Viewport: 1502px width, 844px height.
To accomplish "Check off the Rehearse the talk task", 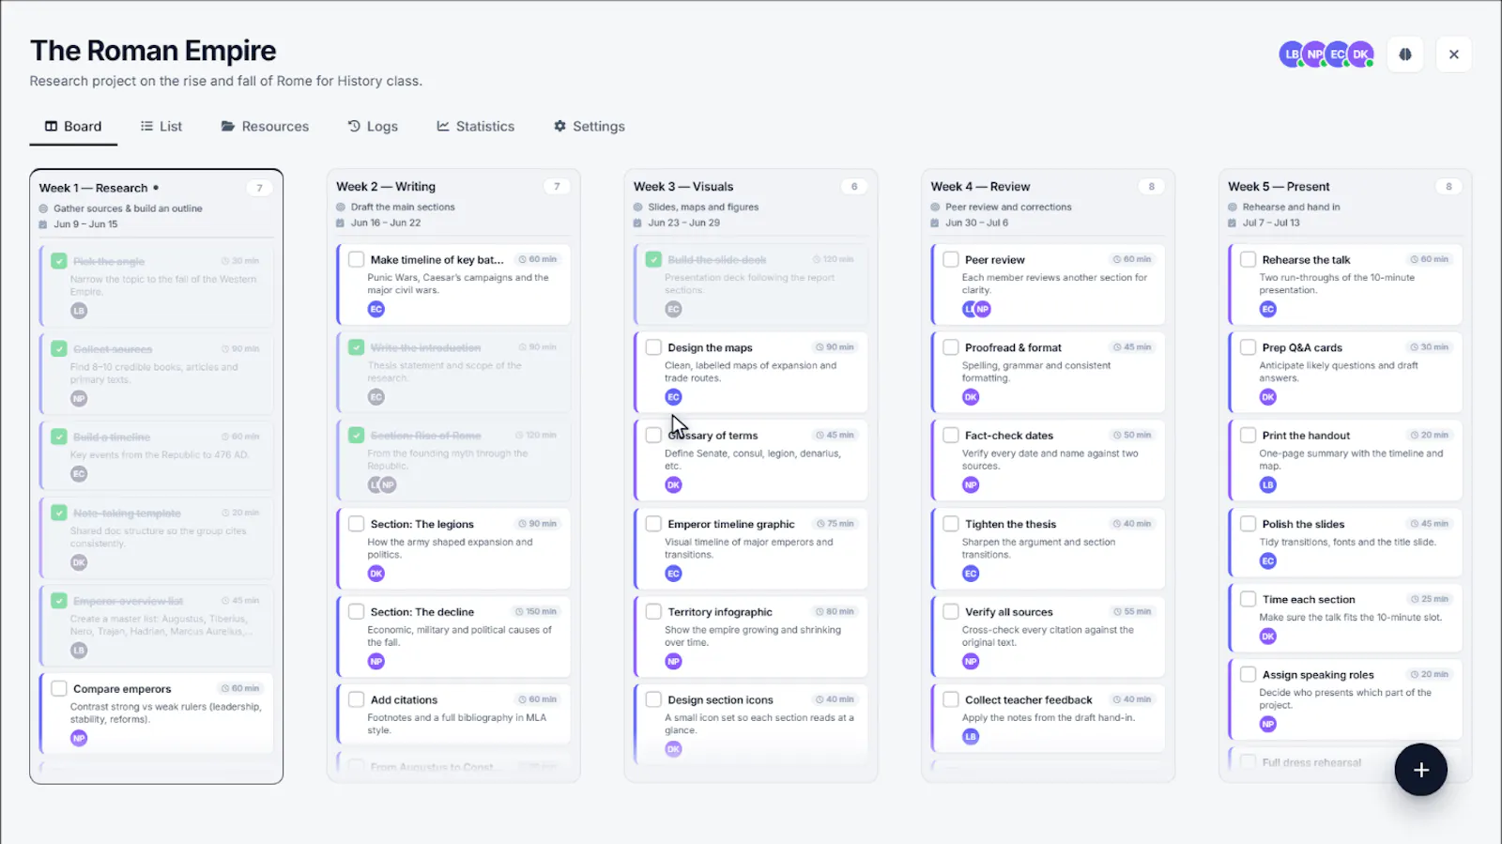I will click(x=1249, y=260).
